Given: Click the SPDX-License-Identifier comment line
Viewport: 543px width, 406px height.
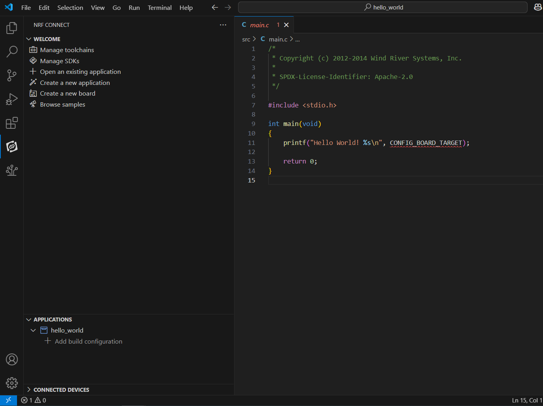Looking at the screenshot, I should point(342,77).
